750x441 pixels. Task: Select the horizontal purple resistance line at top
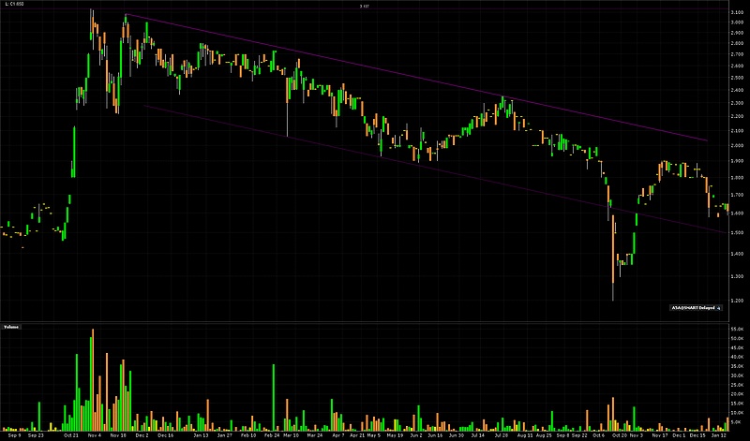click(x=364, y=8)
